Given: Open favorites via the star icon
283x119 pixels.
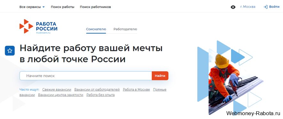Looking at the screenshot, I should [10, 51].
